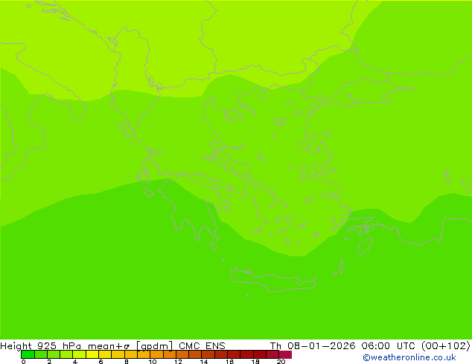Viewport: 472px width, 364px height.
Task: Click the magenta swatch beyond value 20
Action: click(285, 354)
